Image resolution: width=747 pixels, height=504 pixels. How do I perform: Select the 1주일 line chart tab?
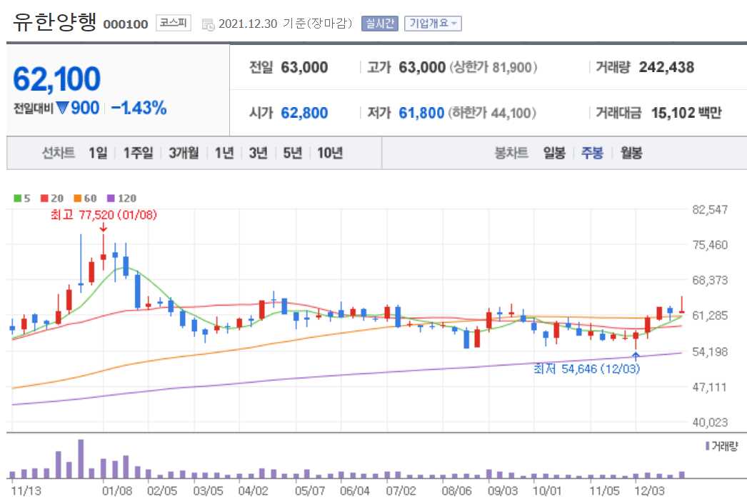pyautogui.click(x=138, y=153)
